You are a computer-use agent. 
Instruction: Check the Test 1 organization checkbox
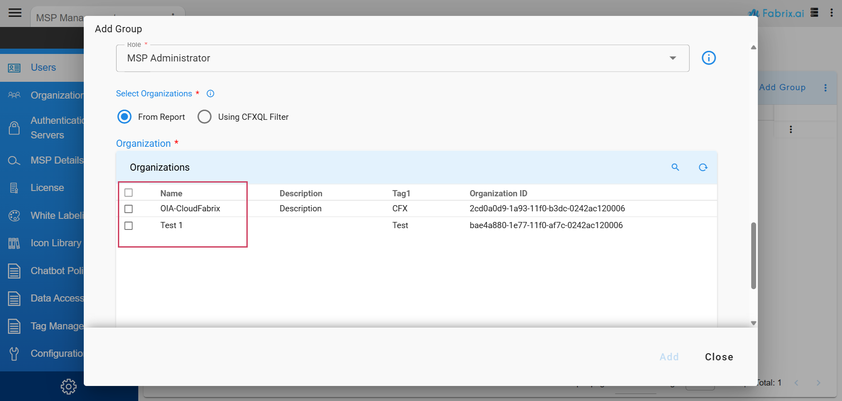coord(129,225)
